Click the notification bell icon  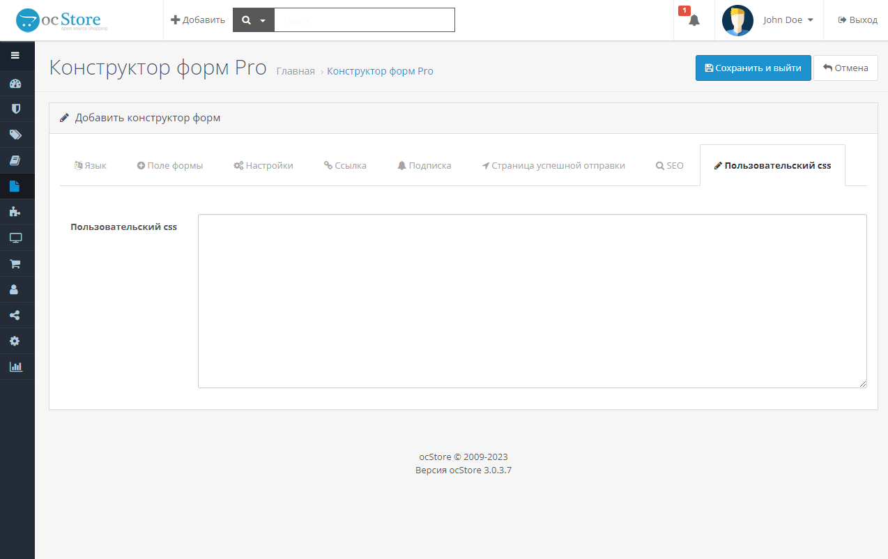(x=694, y=20)
